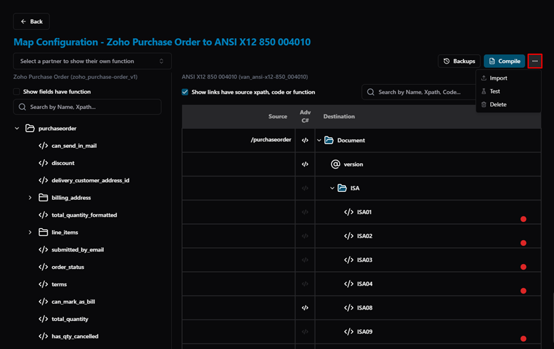Screen dimensions: 554x349
Task: Expand the billing_address folder
Action: (30, 198)
